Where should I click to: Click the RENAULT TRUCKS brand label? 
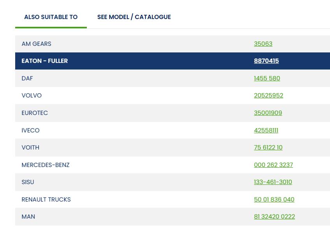(x=46, y=200)
